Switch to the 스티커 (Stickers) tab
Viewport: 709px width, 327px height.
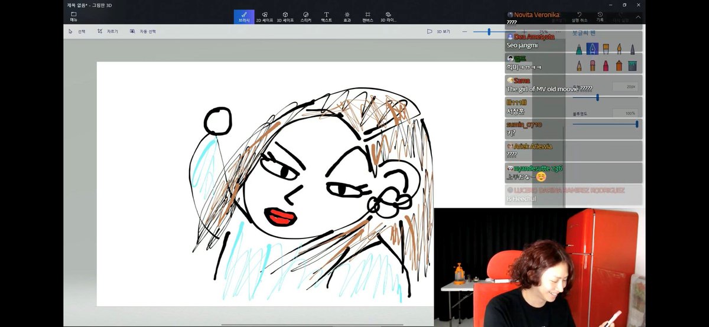click(x=305, y=17)
